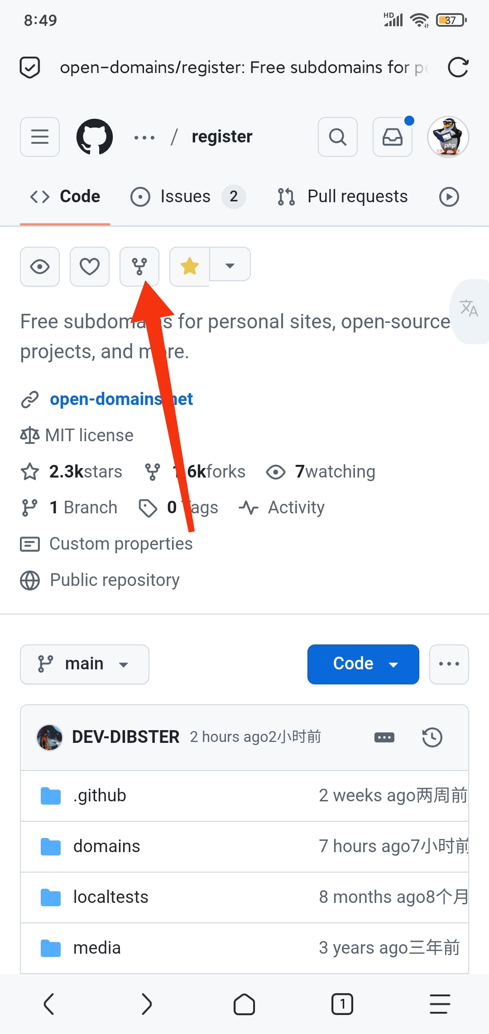Click the heart sponsor icon button
The height and width of the screenshot is (1034, 489).
tap(90, 266)
